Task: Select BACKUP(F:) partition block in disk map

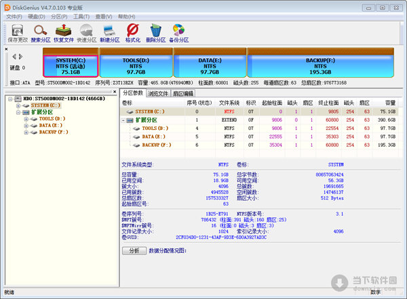Action: tap(321, 63)
